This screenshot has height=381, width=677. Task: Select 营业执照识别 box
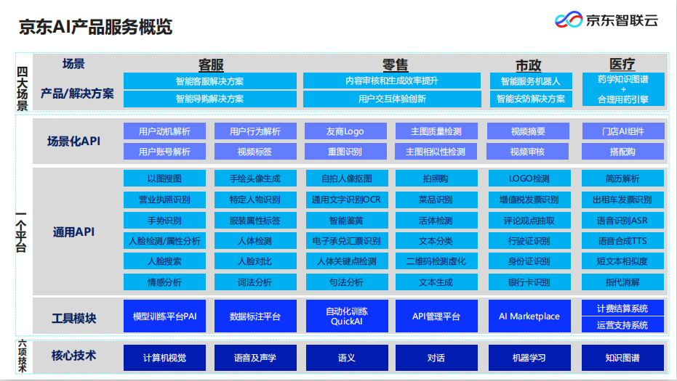click(x=164, y=199)
